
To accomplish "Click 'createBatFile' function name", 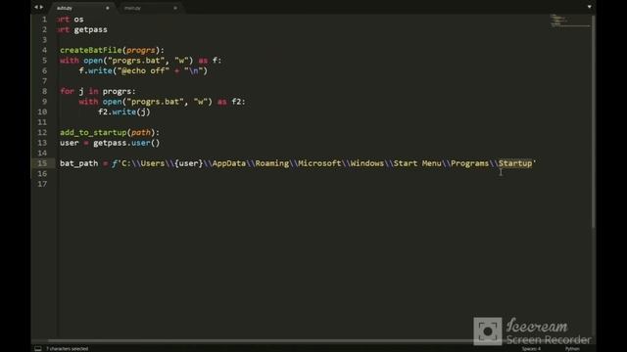I will tap(91, 50).
